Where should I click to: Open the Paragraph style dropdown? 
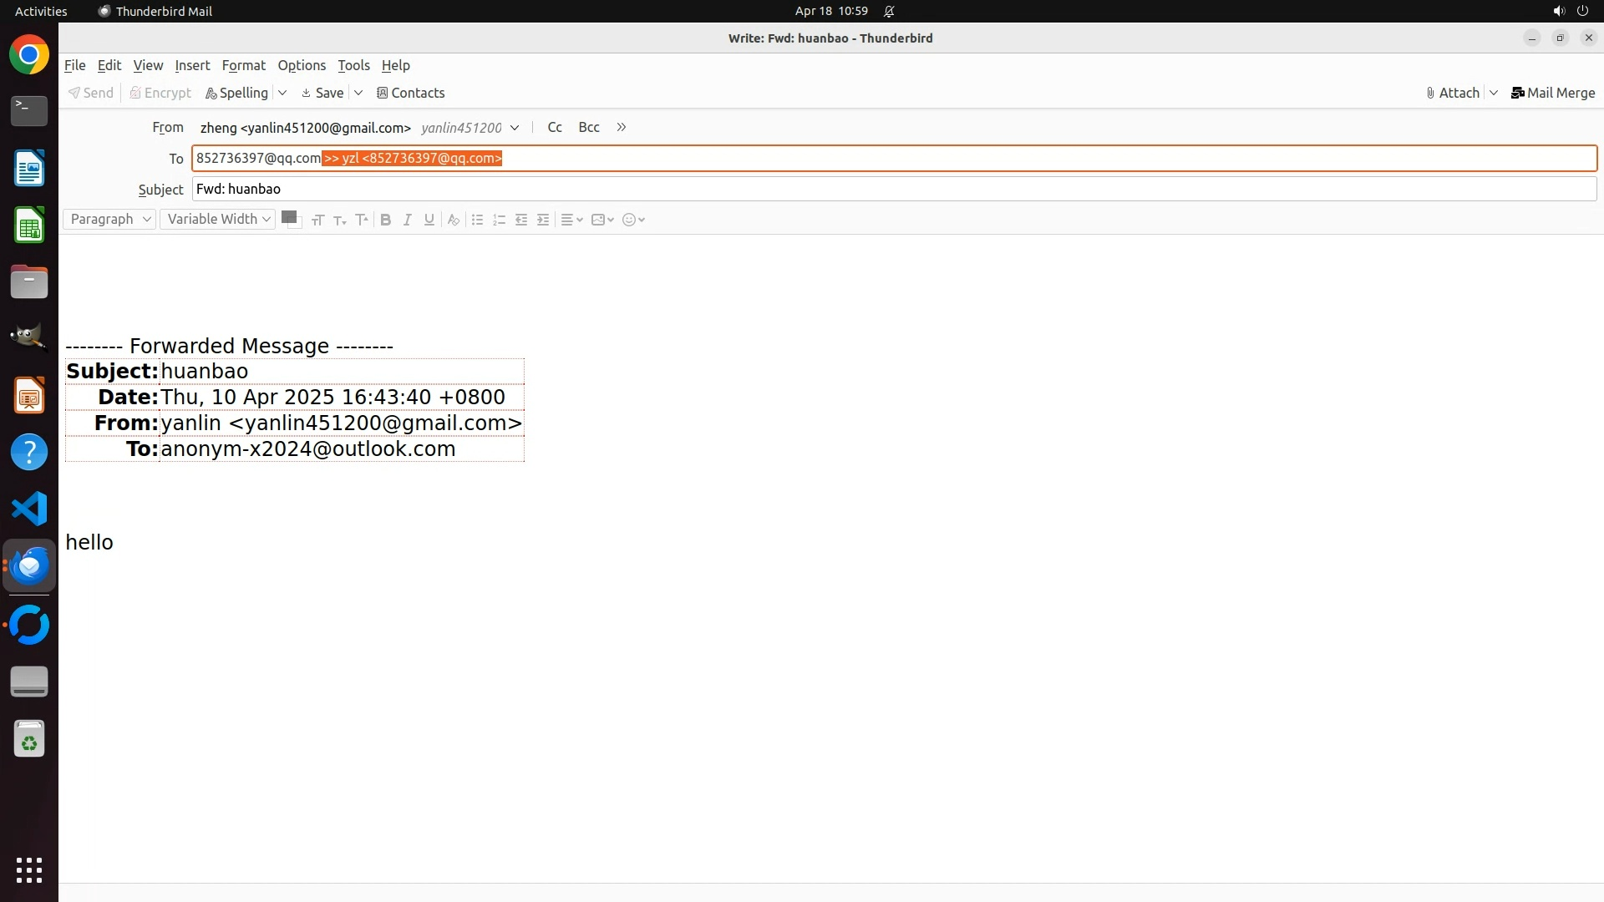click(x=109, y=219)
